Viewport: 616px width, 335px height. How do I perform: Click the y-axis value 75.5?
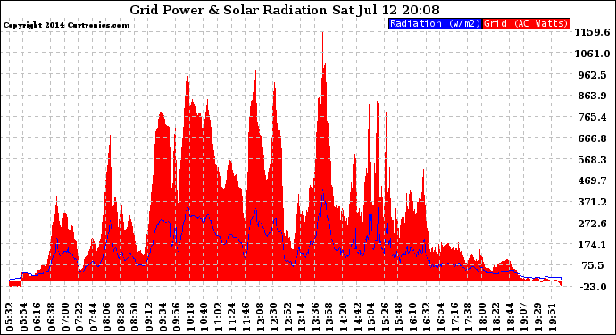point(593,266)
